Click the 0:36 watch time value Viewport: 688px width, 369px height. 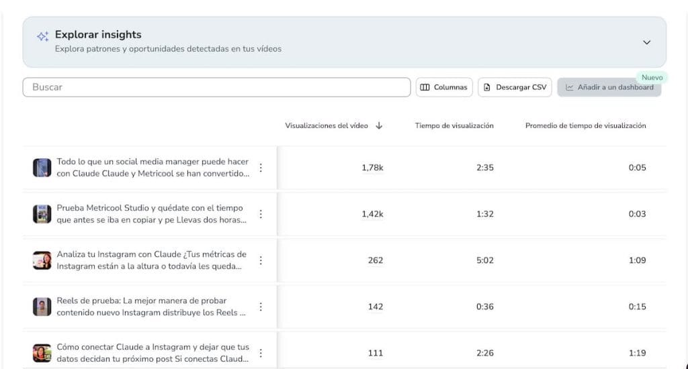coord(485,307)
